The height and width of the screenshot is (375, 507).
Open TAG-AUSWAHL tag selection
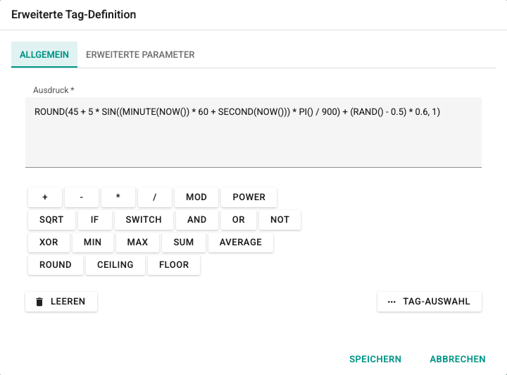429,302
